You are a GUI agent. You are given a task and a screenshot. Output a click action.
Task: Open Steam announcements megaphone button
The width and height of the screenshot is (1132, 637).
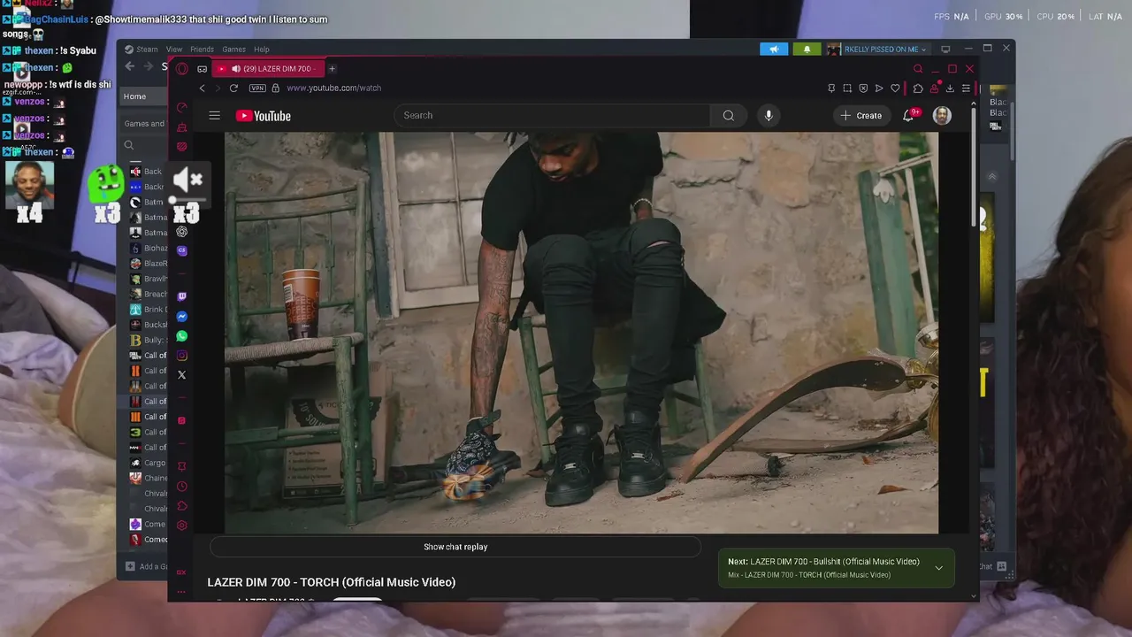point(774,50)
